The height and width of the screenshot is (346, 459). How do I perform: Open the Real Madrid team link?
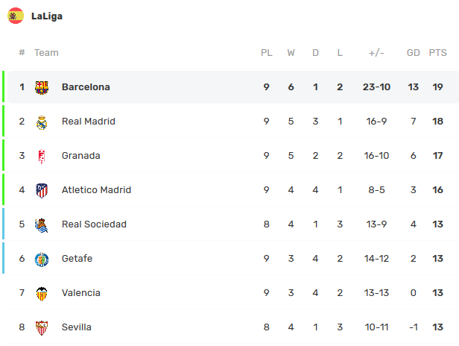coord(88,122)
